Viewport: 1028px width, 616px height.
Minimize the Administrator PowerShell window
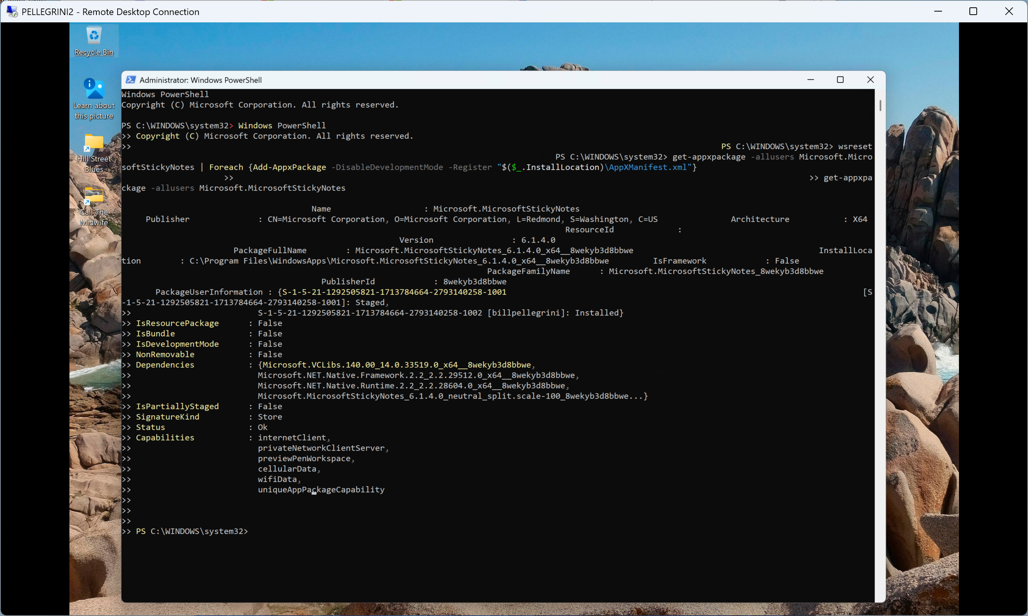point(811,80)
